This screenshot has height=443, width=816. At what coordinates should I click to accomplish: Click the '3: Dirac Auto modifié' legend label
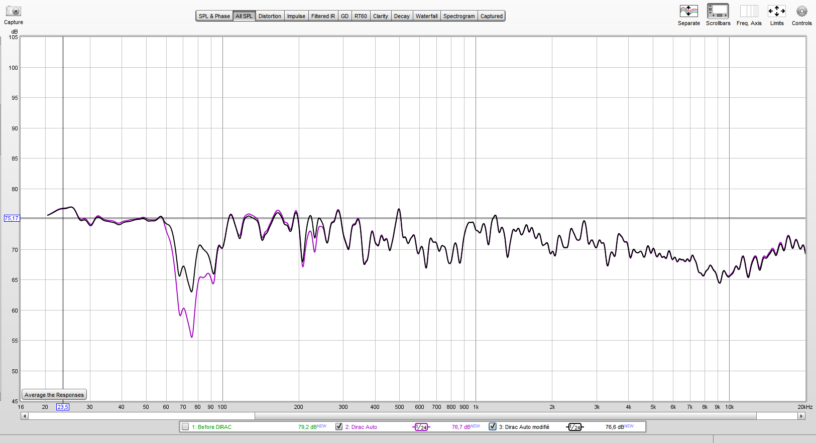pyautogui.click(x=524, y=427)
